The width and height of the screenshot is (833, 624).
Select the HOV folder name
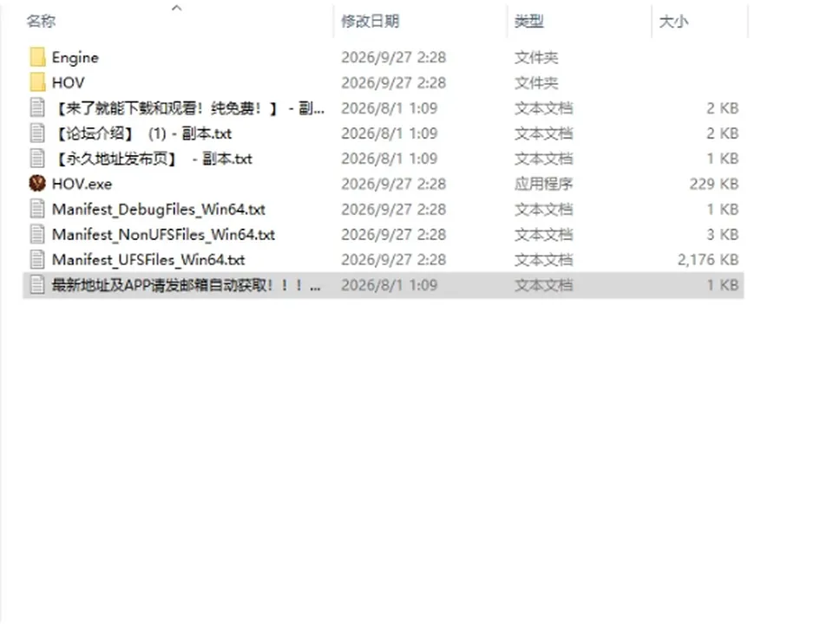pos(68,83)
